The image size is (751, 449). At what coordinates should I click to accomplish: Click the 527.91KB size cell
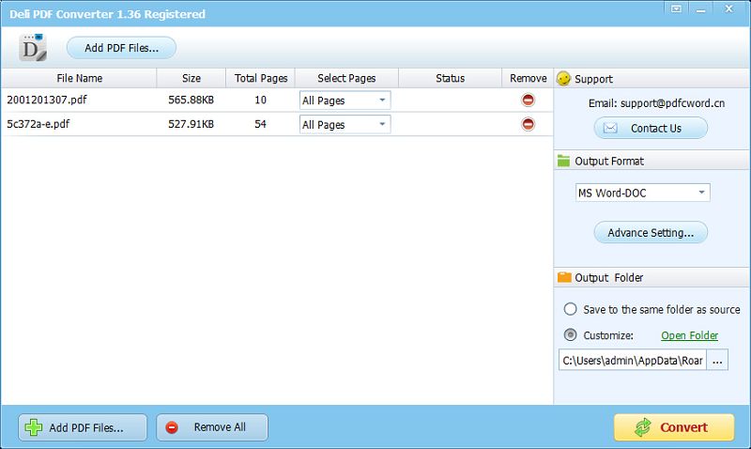coord(191,124)
